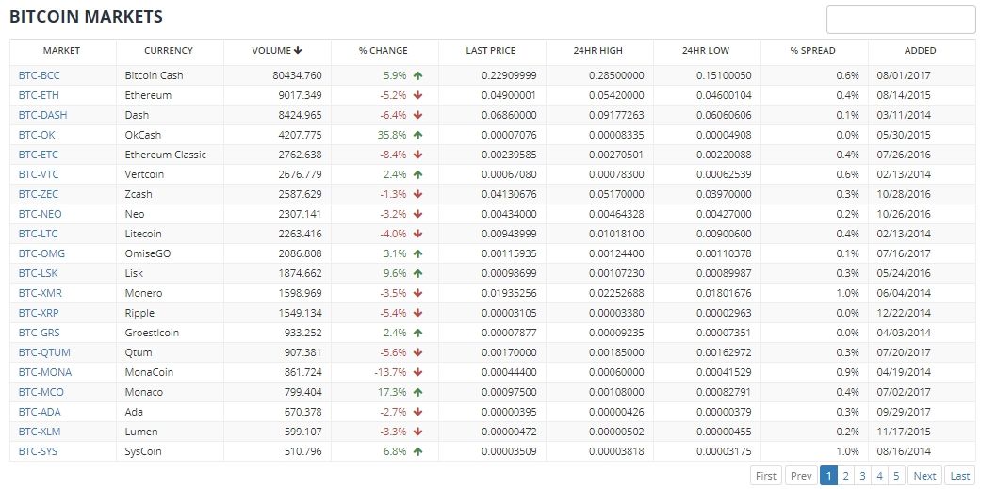
Task: Go to the First page
Action: coord(766,477)
